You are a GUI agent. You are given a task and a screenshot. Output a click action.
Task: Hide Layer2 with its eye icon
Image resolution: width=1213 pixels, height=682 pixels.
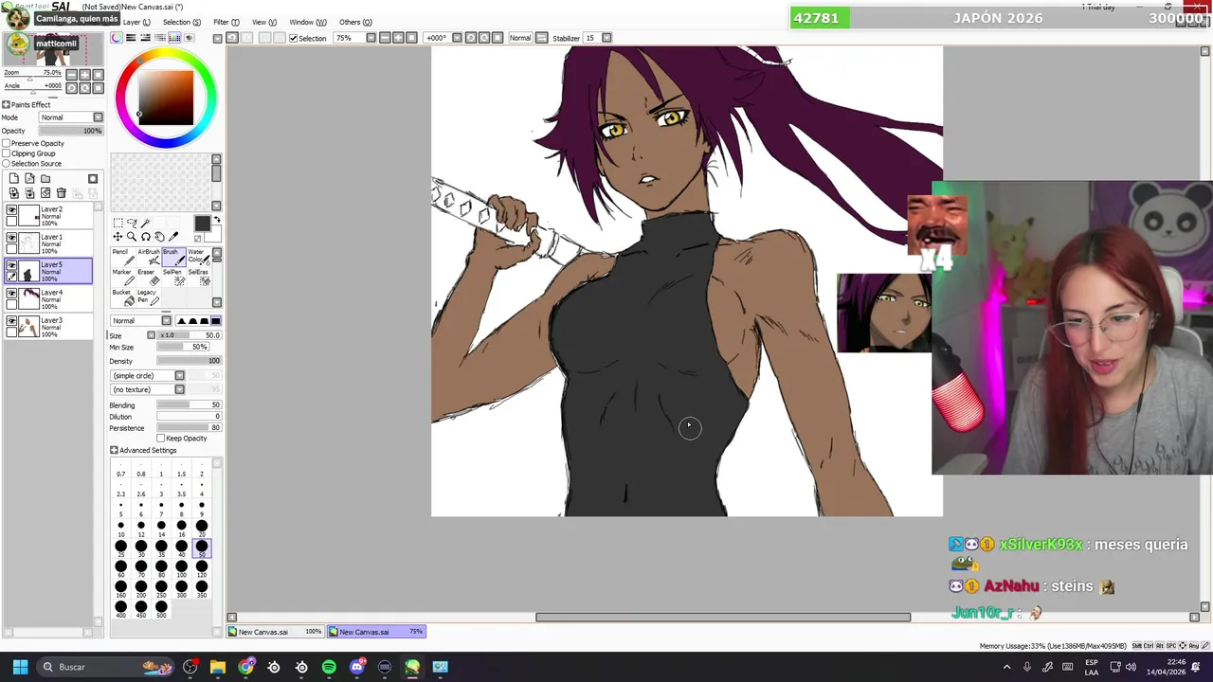pyautogui.click(x=11, y=210)
